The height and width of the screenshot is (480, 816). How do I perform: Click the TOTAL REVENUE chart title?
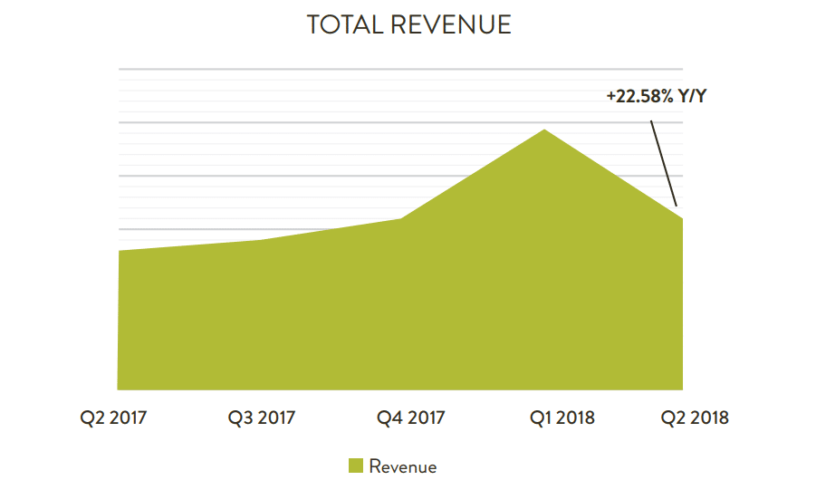[408, 24]
